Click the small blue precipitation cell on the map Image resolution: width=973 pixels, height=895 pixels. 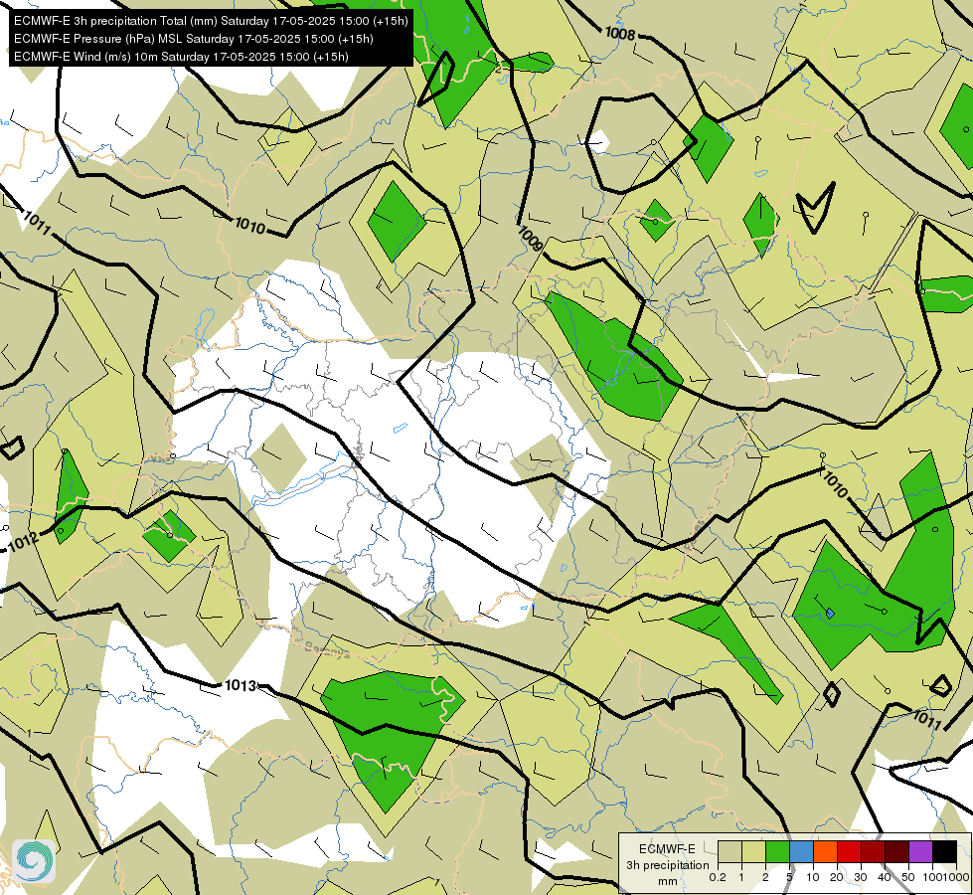click(x=830, y=614)
